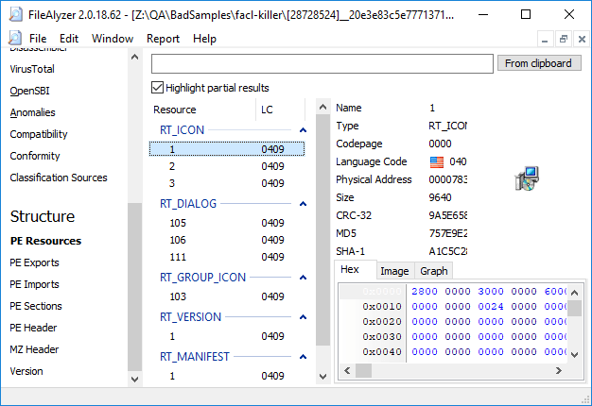Click the installer icon preview image
The image size is (592, 406).
pyautogui.click(x=527, y=178)
